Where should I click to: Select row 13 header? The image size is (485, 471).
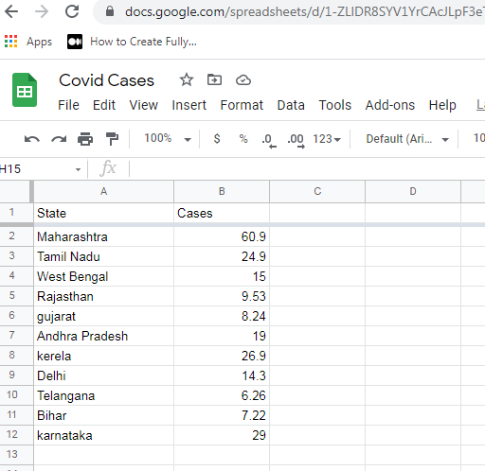click(x=16, y=455)
